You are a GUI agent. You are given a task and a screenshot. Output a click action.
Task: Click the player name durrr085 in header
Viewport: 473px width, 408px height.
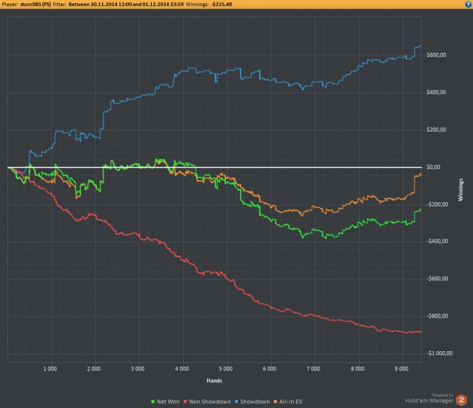tap(35, 4)
